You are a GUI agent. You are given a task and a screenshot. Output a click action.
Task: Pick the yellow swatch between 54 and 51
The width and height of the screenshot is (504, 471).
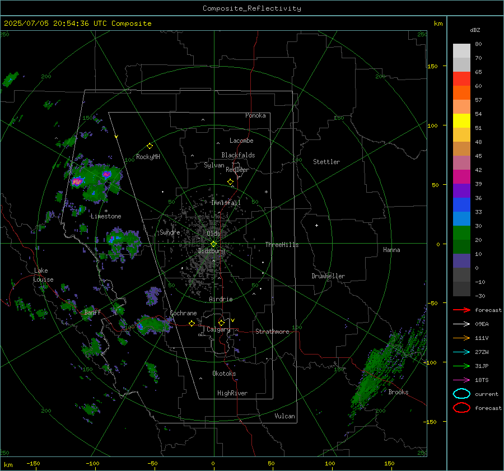(x=461, y=121)
